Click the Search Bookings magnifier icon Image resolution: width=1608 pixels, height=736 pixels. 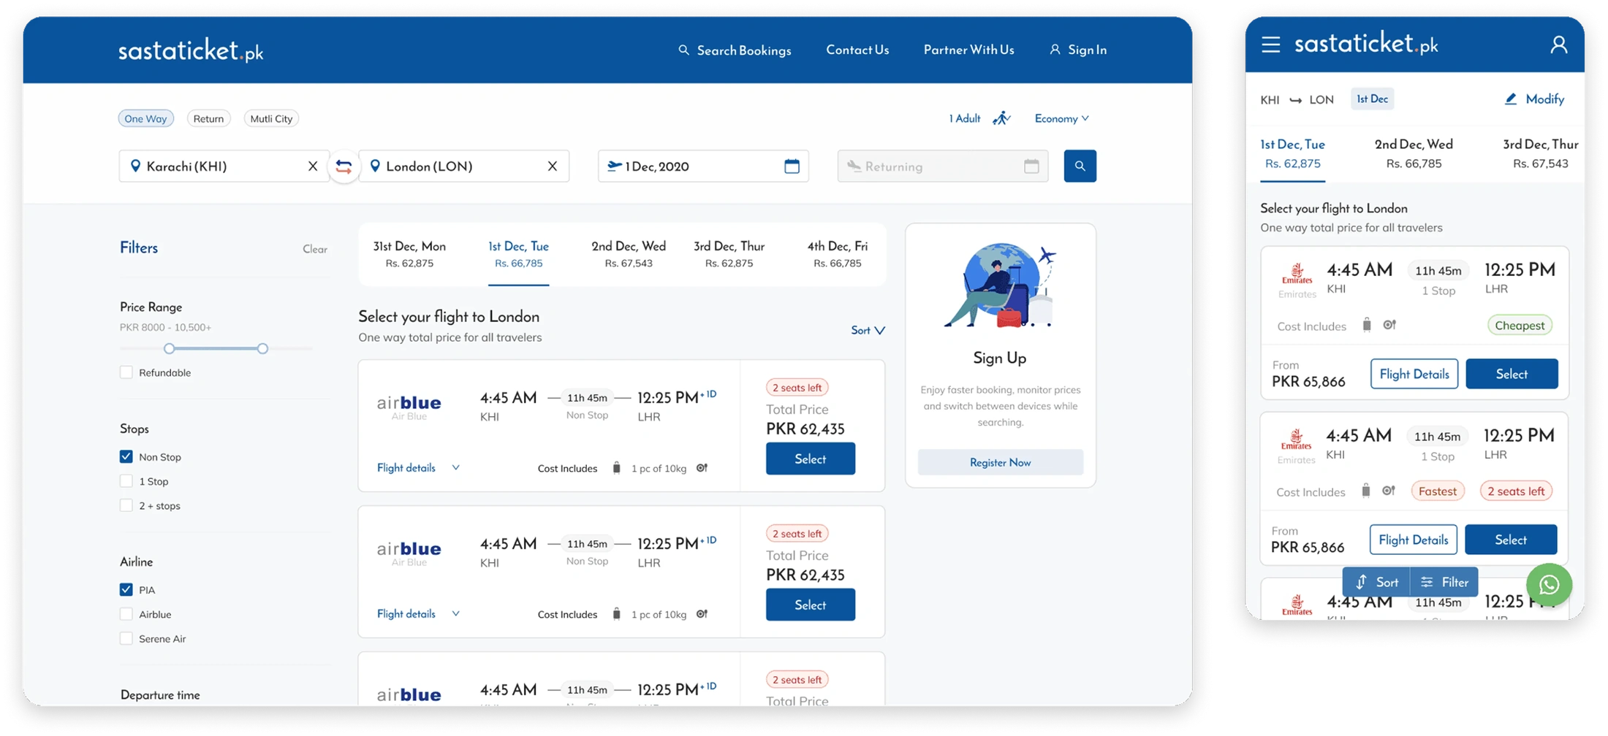pos(684,50)
